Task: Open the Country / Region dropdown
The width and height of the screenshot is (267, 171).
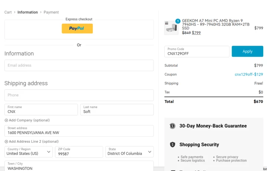Action: tap(29, 152)
